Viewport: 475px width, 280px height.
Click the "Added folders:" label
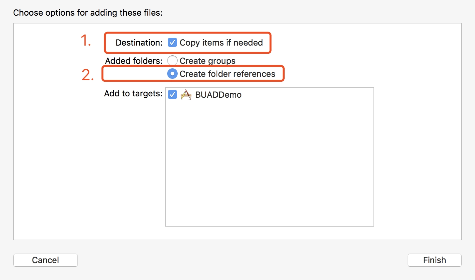pyautogui.click(x=134, y=61)
